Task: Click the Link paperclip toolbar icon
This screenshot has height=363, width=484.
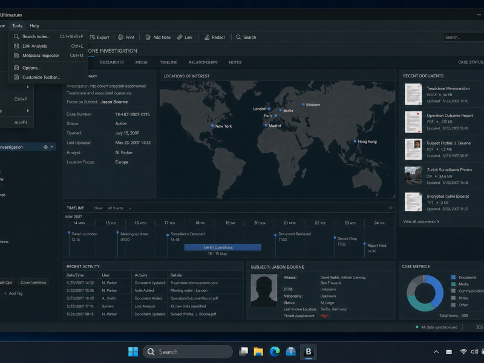Action: click(x=180, y=38)
